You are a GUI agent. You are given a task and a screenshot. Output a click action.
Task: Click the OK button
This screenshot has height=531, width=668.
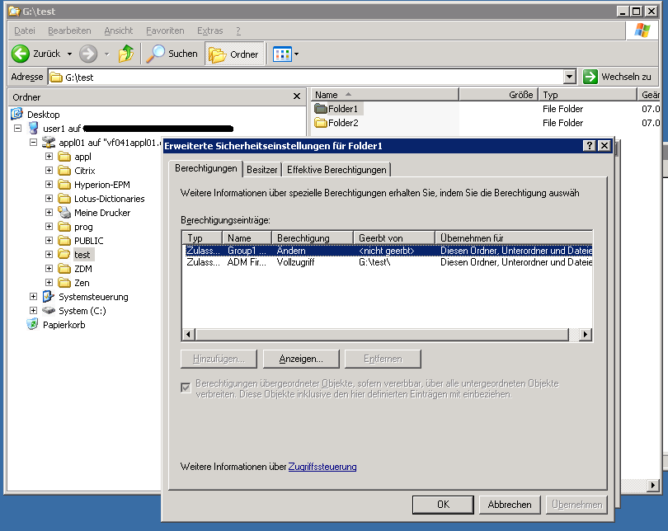443,505
